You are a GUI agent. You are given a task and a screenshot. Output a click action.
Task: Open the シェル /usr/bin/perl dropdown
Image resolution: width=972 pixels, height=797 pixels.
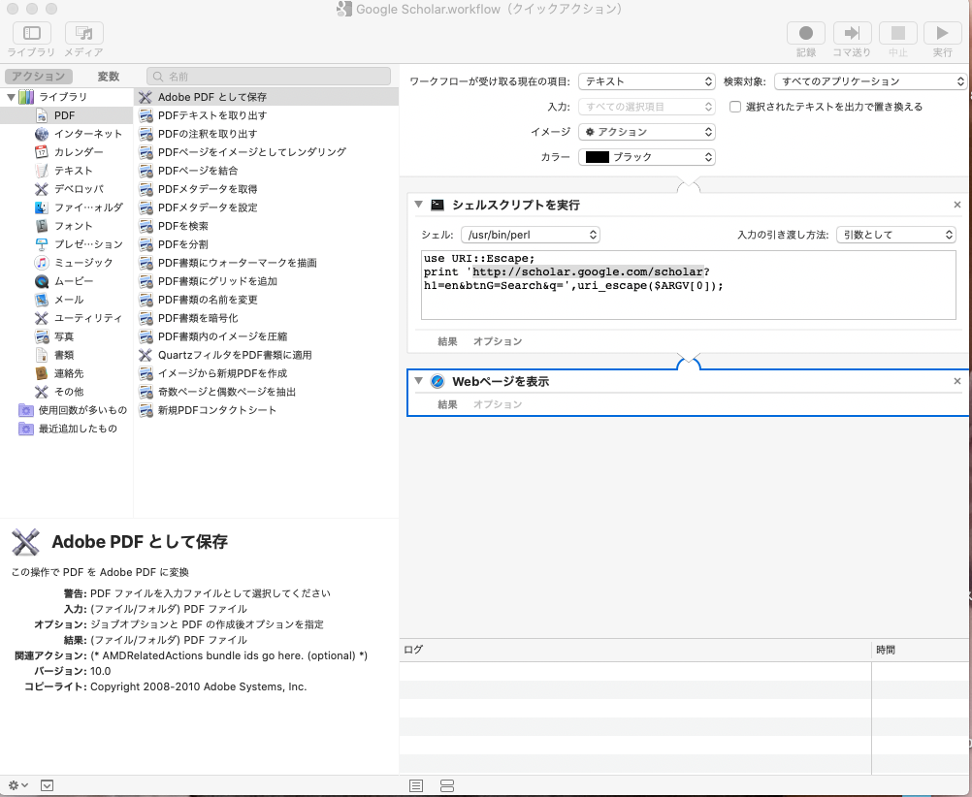tap(530, 235)
